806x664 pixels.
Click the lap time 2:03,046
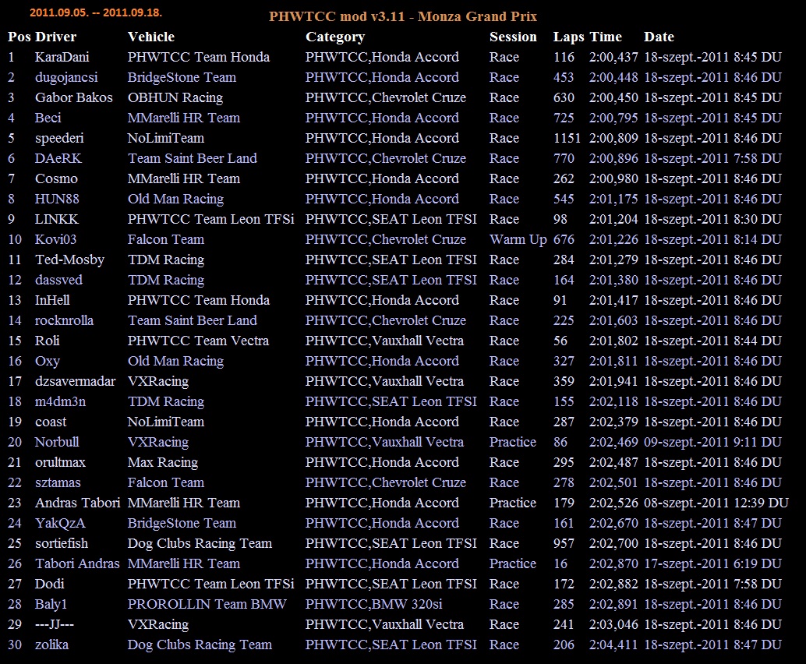tap(613, 624)
